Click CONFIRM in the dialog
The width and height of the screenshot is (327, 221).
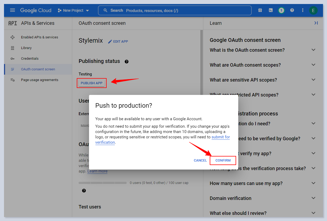click(x=223, y=160)
